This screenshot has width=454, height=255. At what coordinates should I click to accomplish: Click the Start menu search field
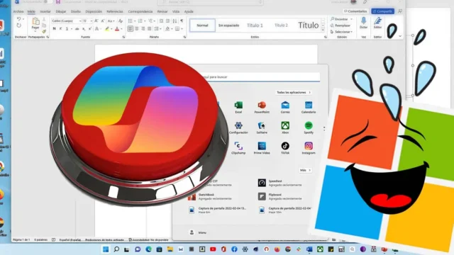pyautogui.click(x=260, y=77)
